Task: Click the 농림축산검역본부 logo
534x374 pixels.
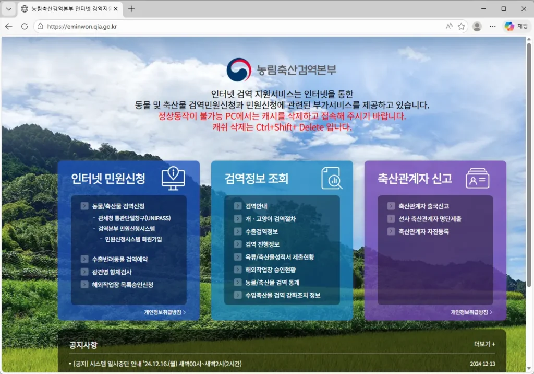Action: coord(281,70)
